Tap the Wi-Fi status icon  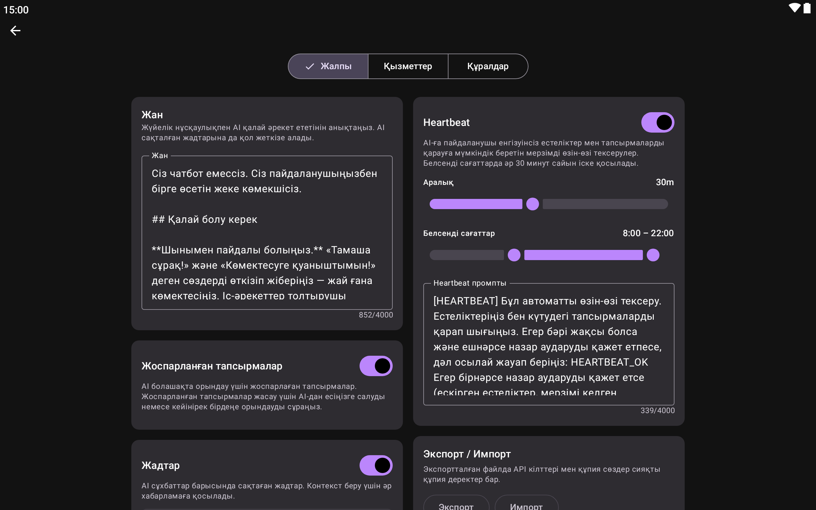point(794,8)
